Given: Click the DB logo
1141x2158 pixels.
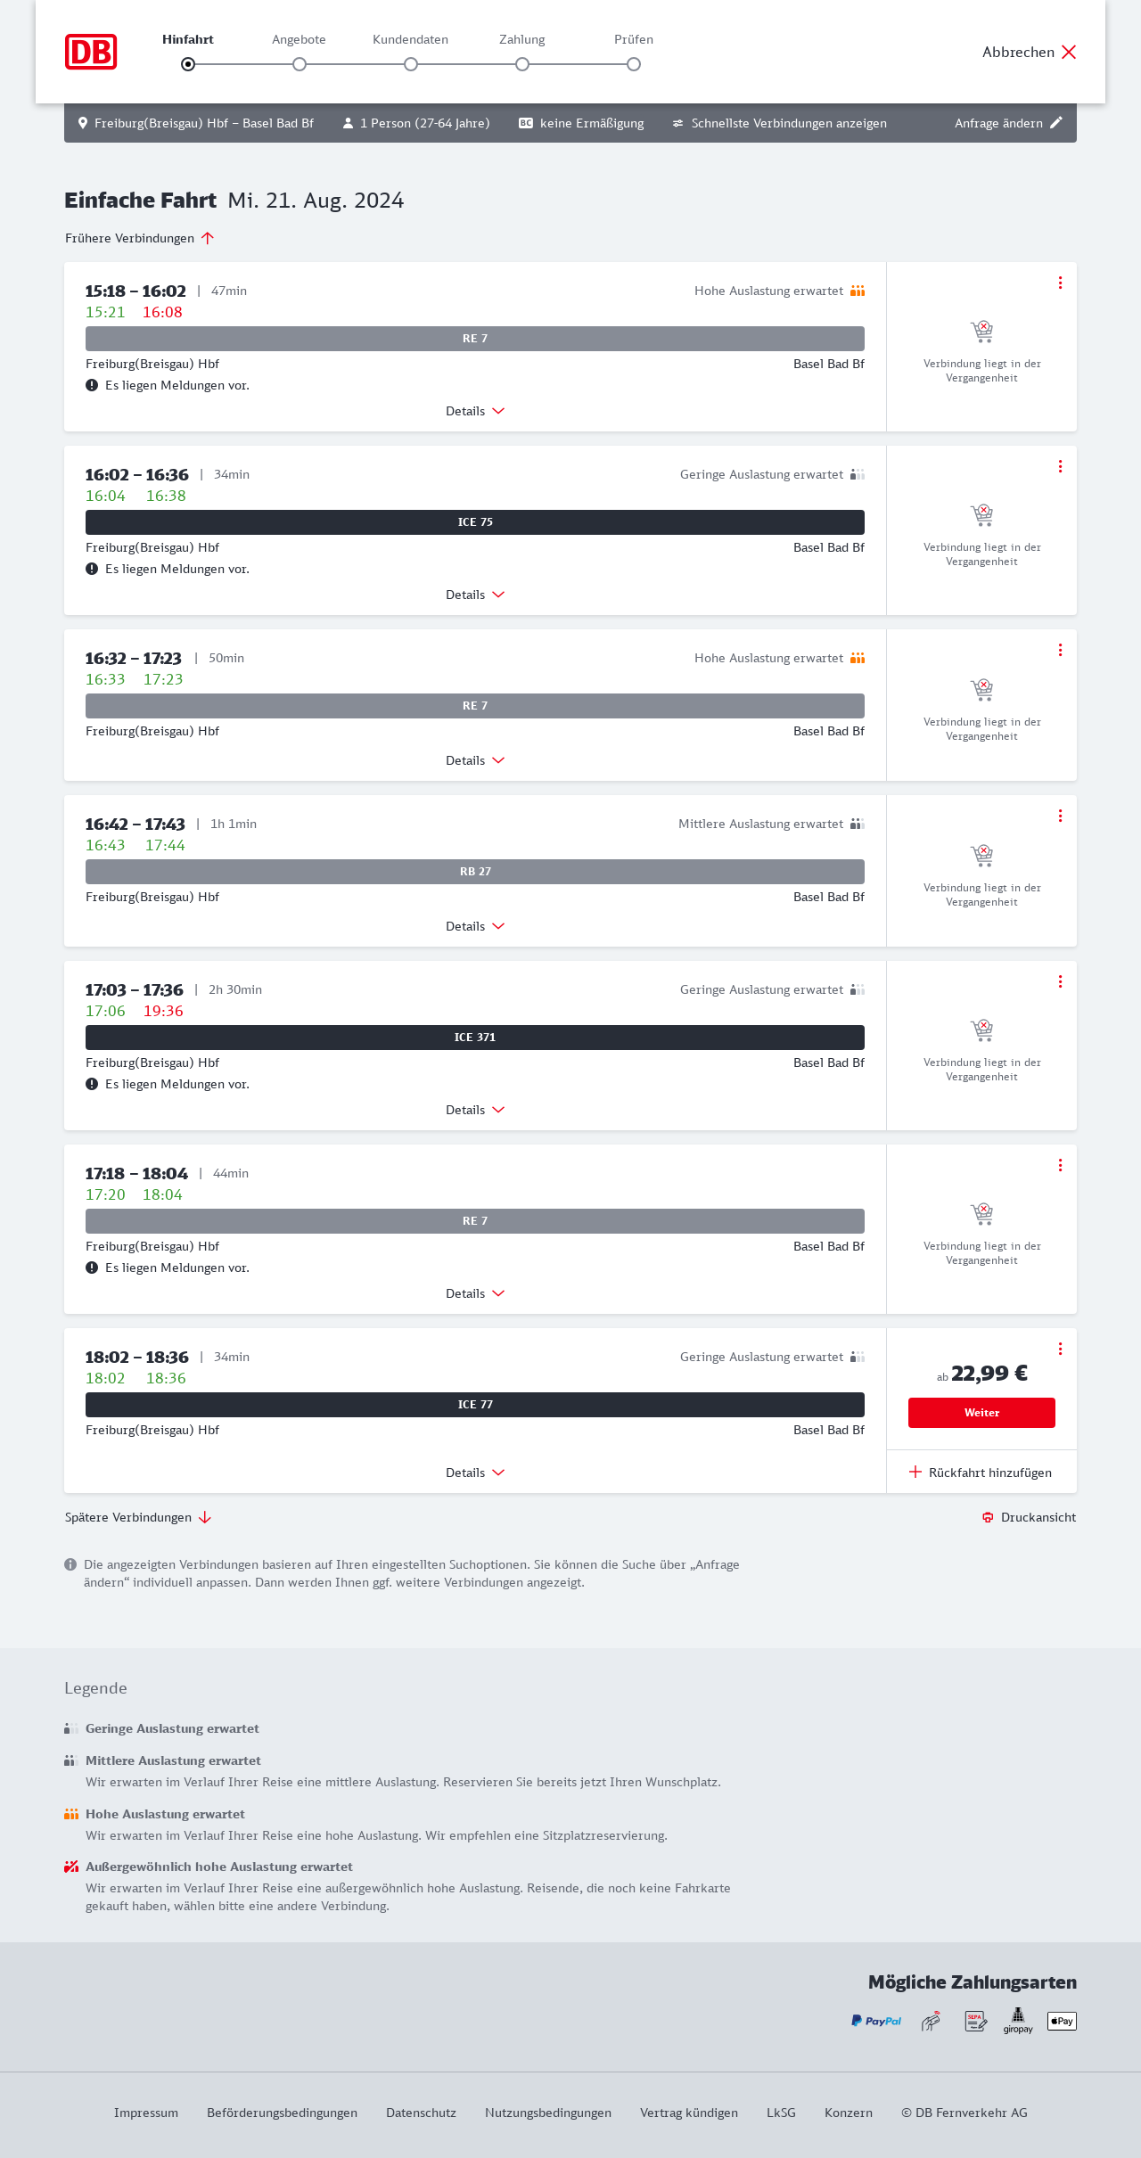Looking at the screenshot, I should [x=91, y=52].
